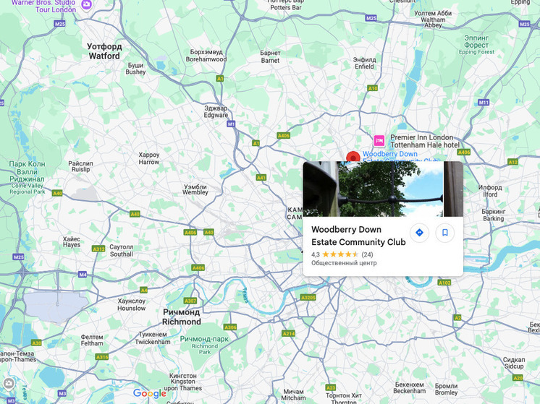
Task: Click the Warner Bros. Studio Tour marker
Action: click(86, 4)
